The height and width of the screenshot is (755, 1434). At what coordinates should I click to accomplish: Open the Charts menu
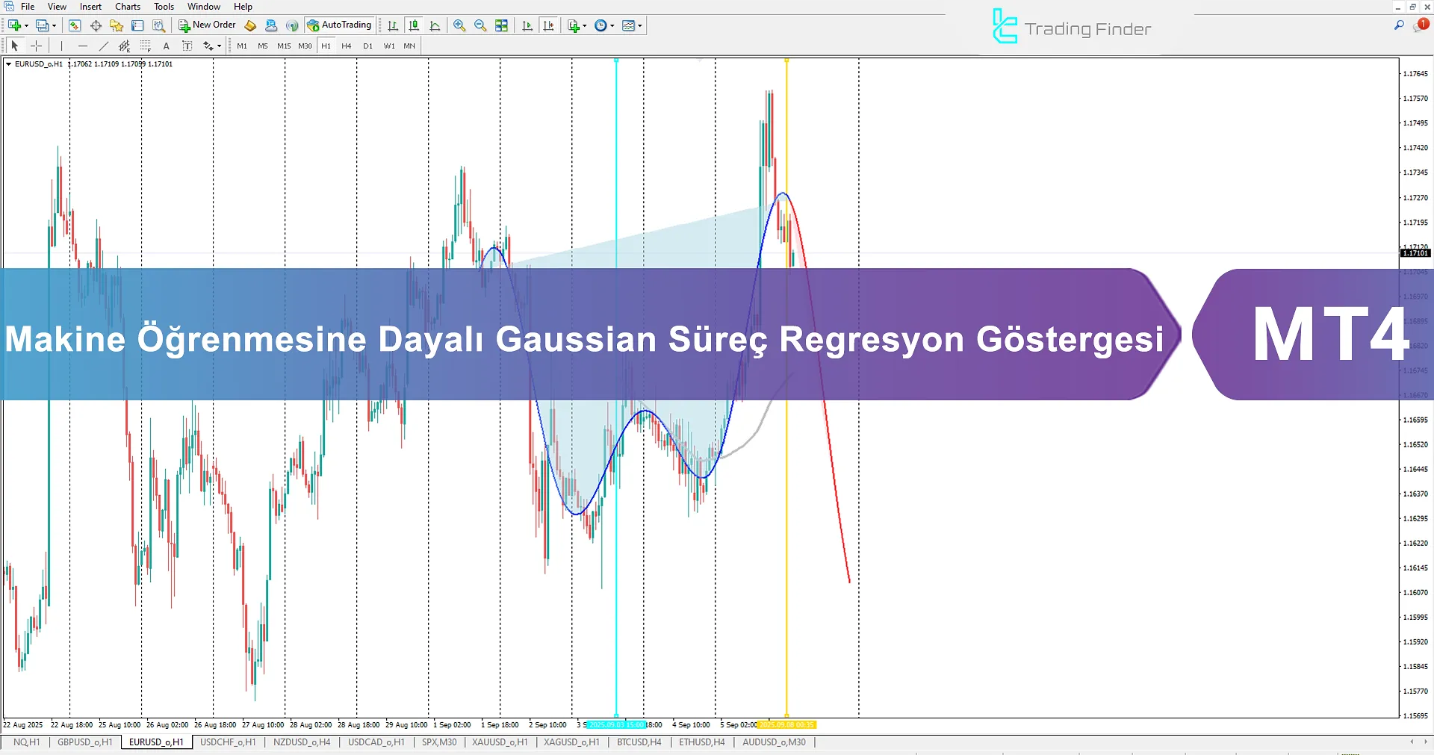(127, 7)
